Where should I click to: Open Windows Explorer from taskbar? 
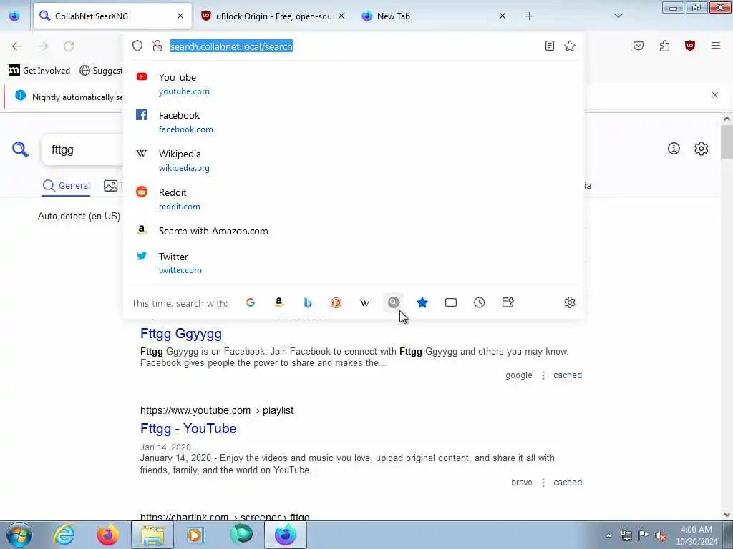click(152, 535)
